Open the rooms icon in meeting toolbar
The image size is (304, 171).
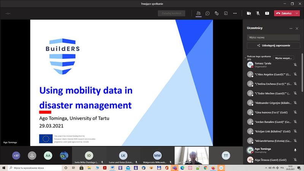pos(226,13)
